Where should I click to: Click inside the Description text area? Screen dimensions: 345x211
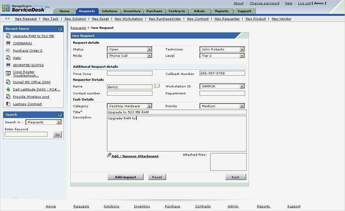click(x=177, y=134)
